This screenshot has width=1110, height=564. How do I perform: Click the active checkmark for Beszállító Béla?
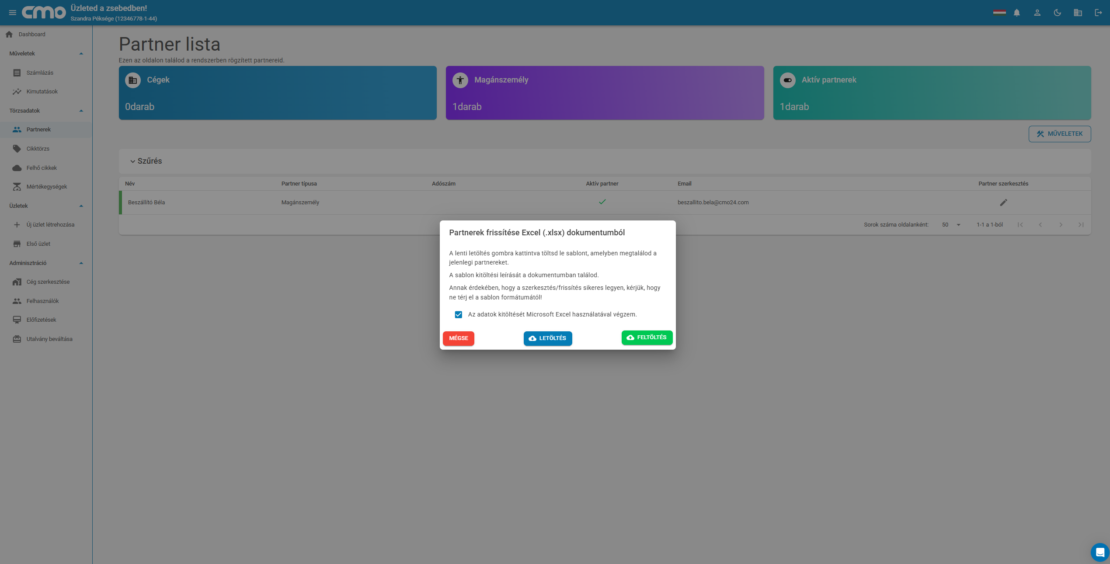tap(602, 202)
